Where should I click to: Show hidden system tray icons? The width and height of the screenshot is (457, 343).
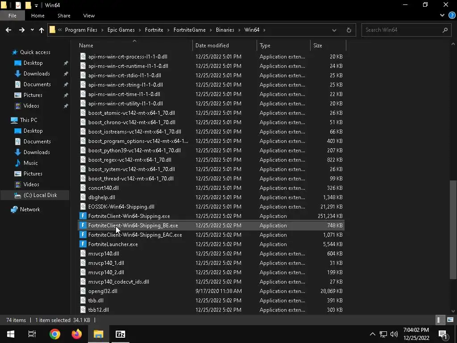pos(372,334)
